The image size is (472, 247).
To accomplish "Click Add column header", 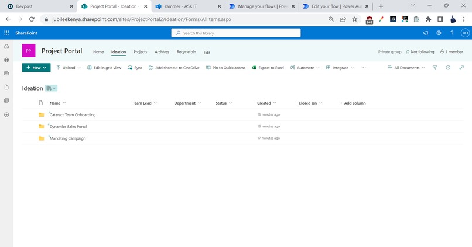I will click(353, 103).
